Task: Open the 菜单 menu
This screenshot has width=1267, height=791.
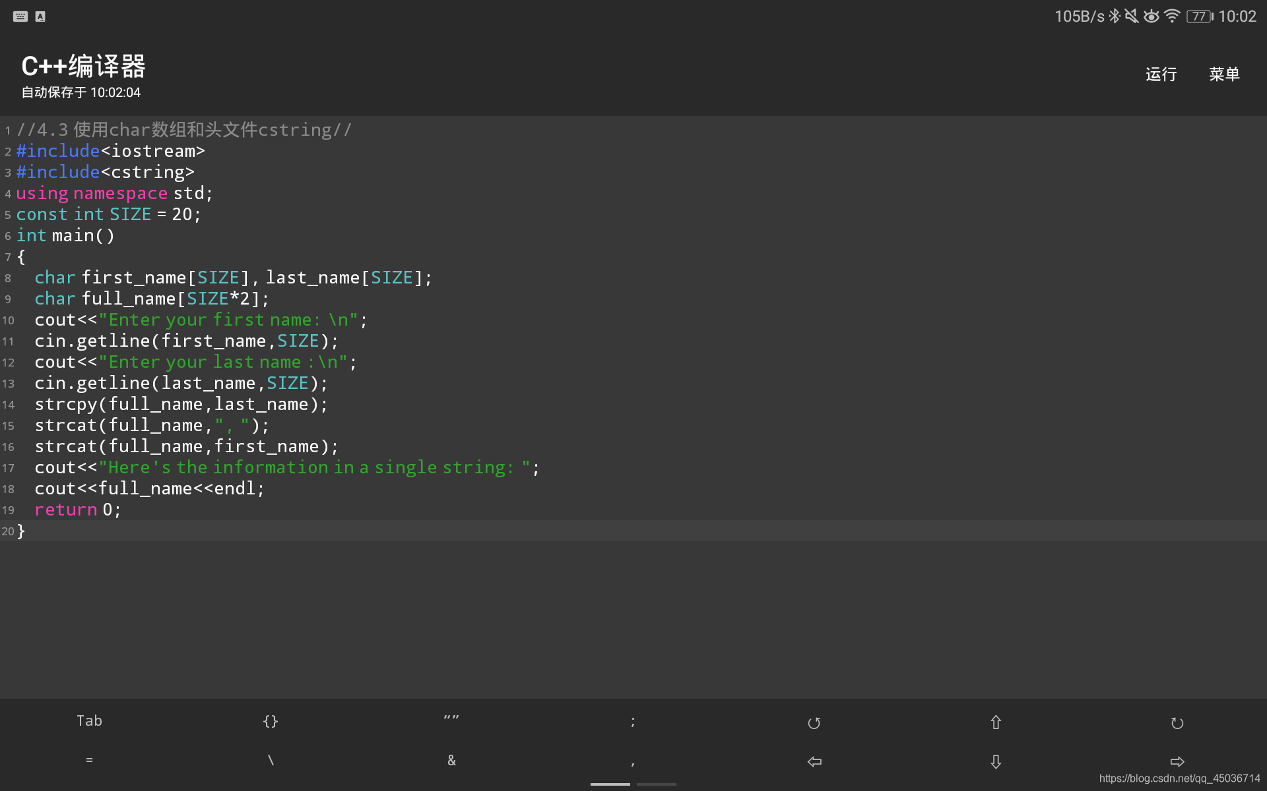Action: (1224, 74)
